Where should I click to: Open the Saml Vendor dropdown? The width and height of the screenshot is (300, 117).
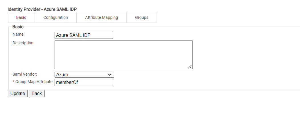pyautogui.click(x=84, y=74)
